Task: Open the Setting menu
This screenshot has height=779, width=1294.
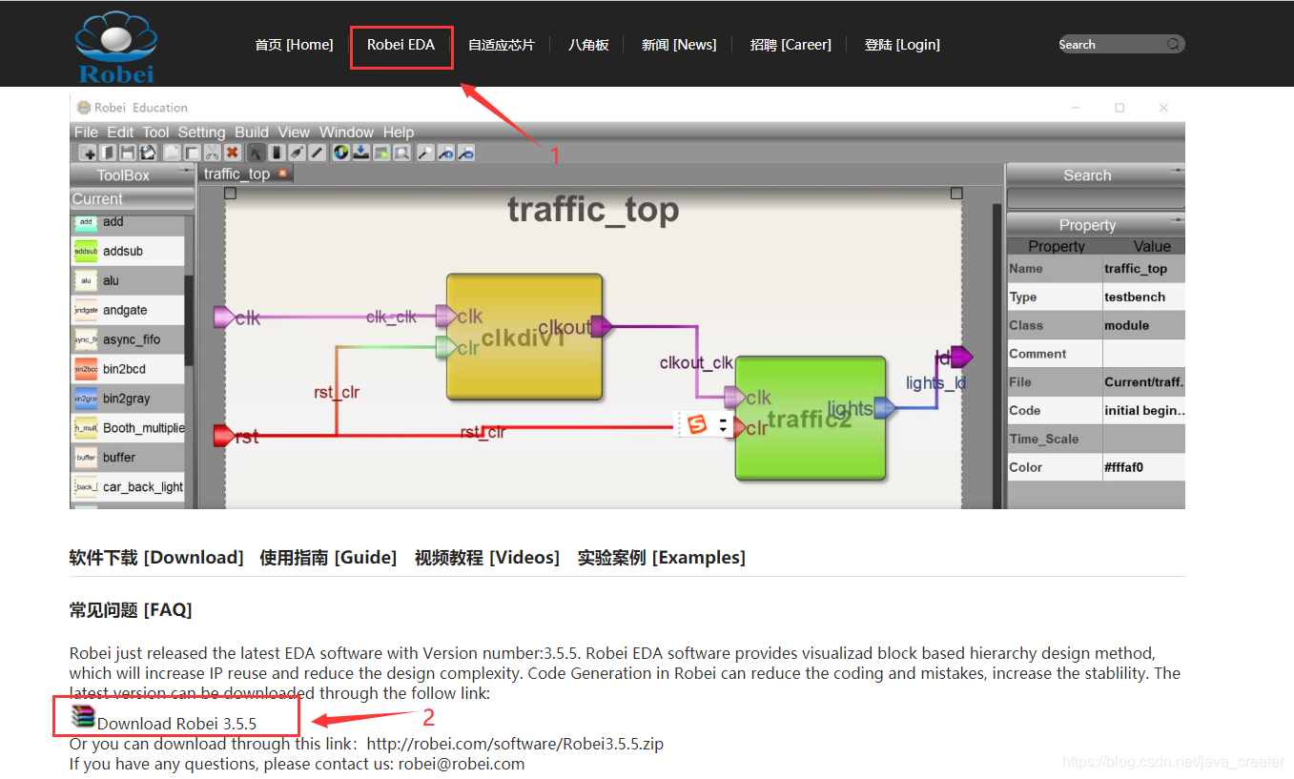Action: coord(202,133)
